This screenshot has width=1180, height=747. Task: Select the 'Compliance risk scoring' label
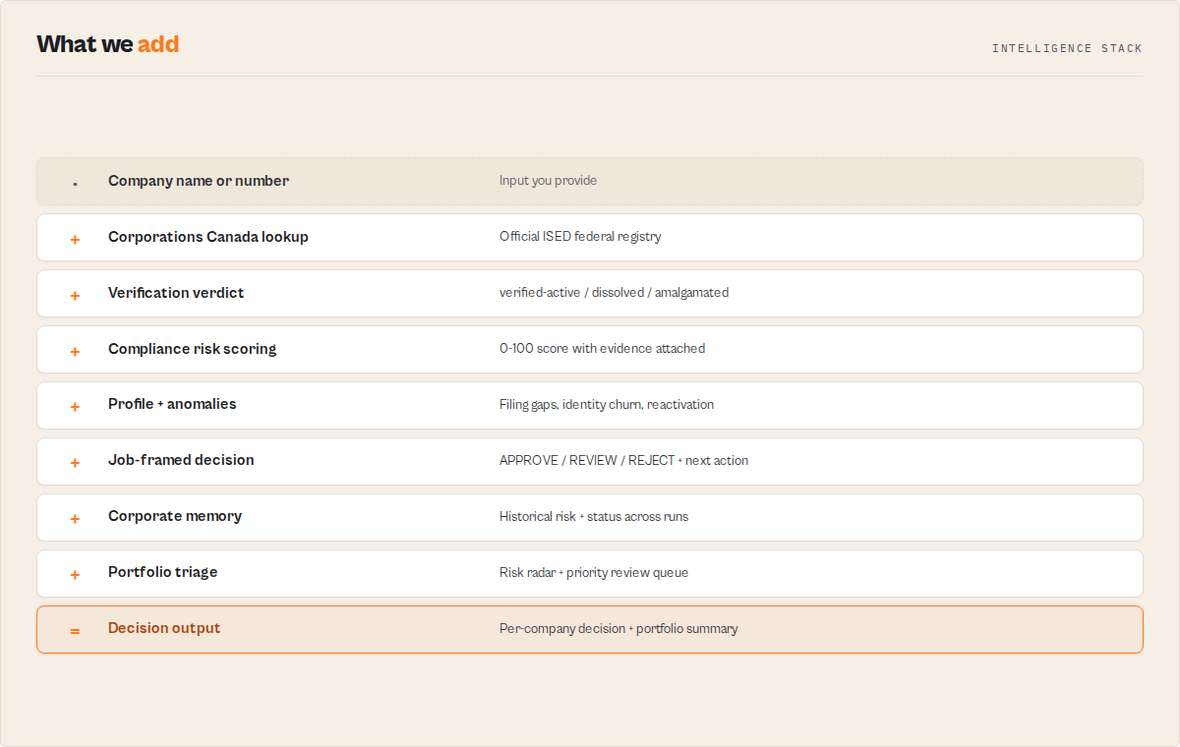click(192, 349)
